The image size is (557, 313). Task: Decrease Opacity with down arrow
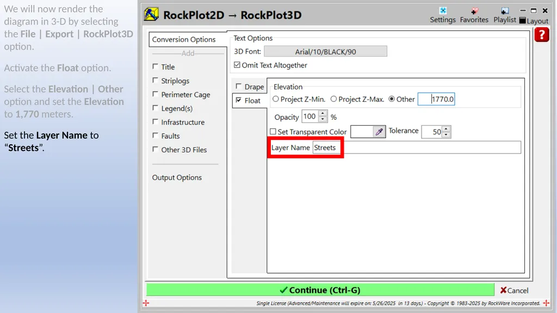[x=323, y=119]
